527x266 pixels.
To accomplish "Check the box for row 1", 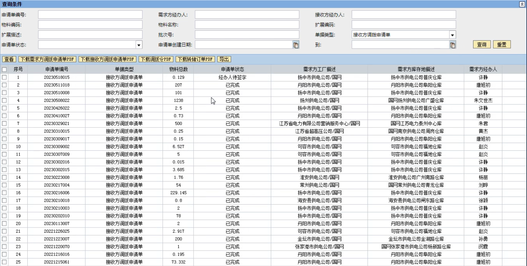I will pos(4,77).
